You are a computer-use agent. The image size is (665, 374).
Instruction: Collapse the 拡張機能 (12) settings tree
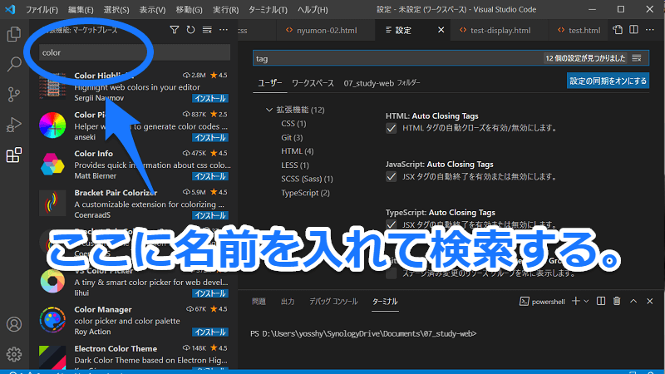click(268, 110)
